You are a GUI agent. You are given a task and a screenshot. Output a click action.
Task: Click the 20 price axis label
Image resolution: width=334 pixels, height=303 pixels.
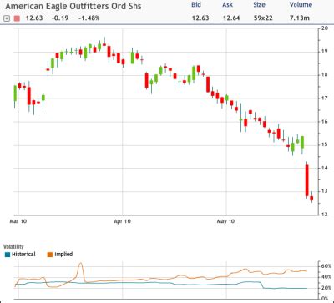tap(324, 28)
